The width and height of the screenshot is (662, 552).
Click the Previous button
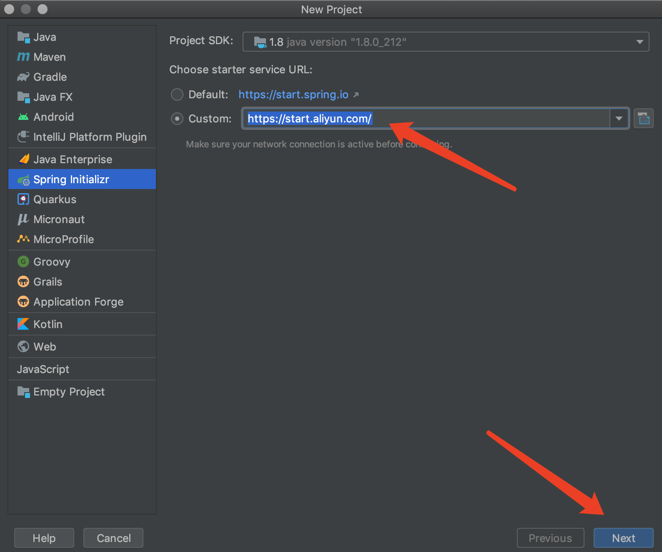(551, 538)
